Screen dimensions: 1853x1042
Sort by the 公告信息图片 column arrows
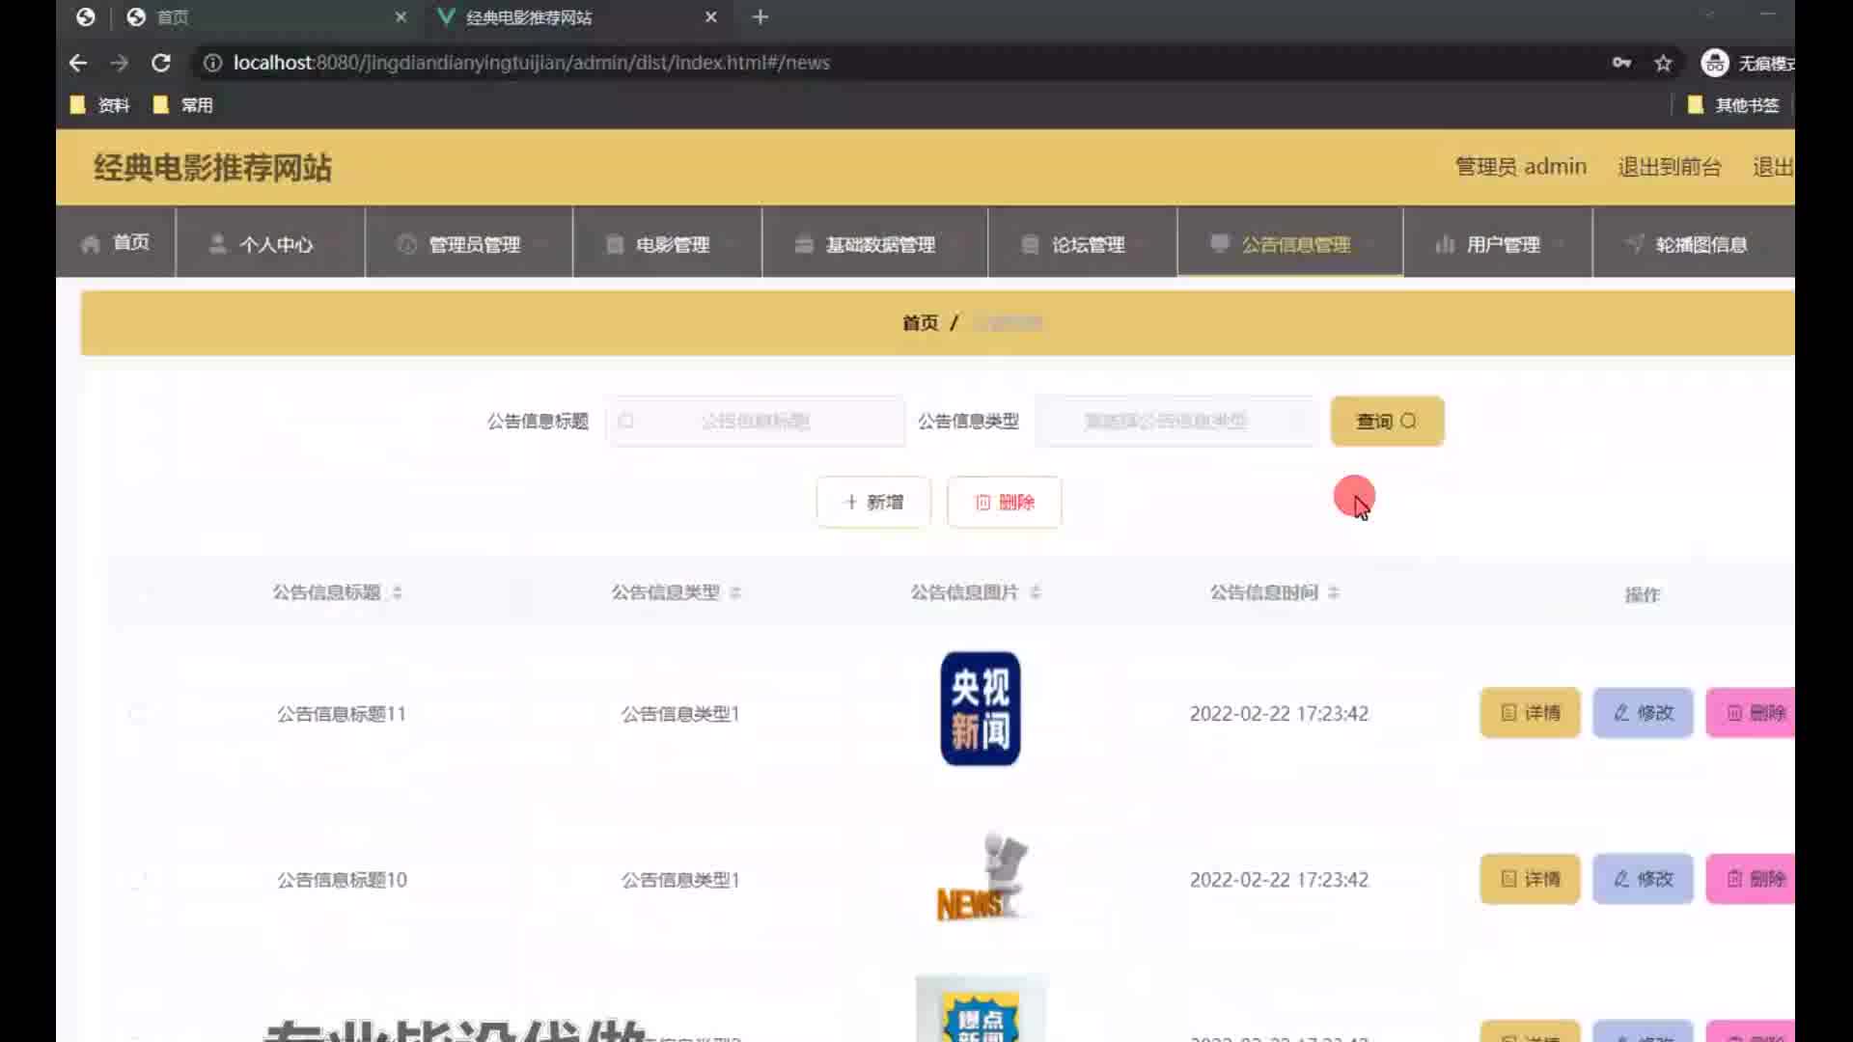pyautogui.click(x=1035, y=592)
